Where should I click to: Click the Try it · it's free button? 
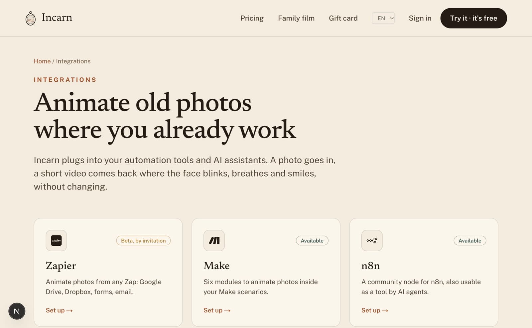(x=473, y=18)
